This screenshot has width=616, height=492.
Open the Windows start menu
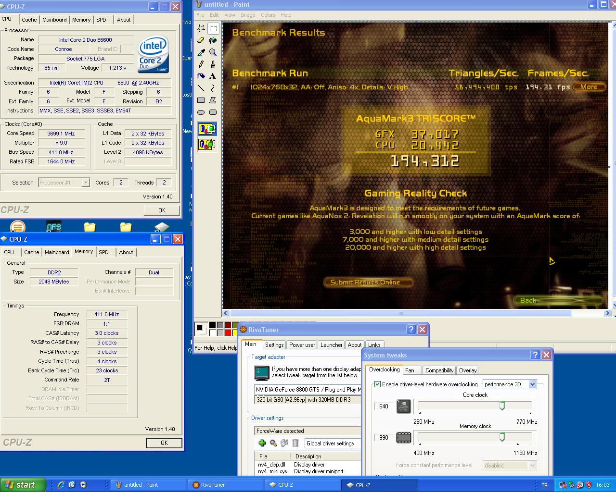click(x=23, y=485)
